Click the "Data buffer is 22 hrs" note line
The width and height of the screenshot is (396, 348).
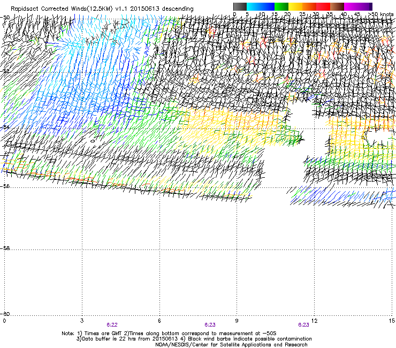[x=194, y=339]
